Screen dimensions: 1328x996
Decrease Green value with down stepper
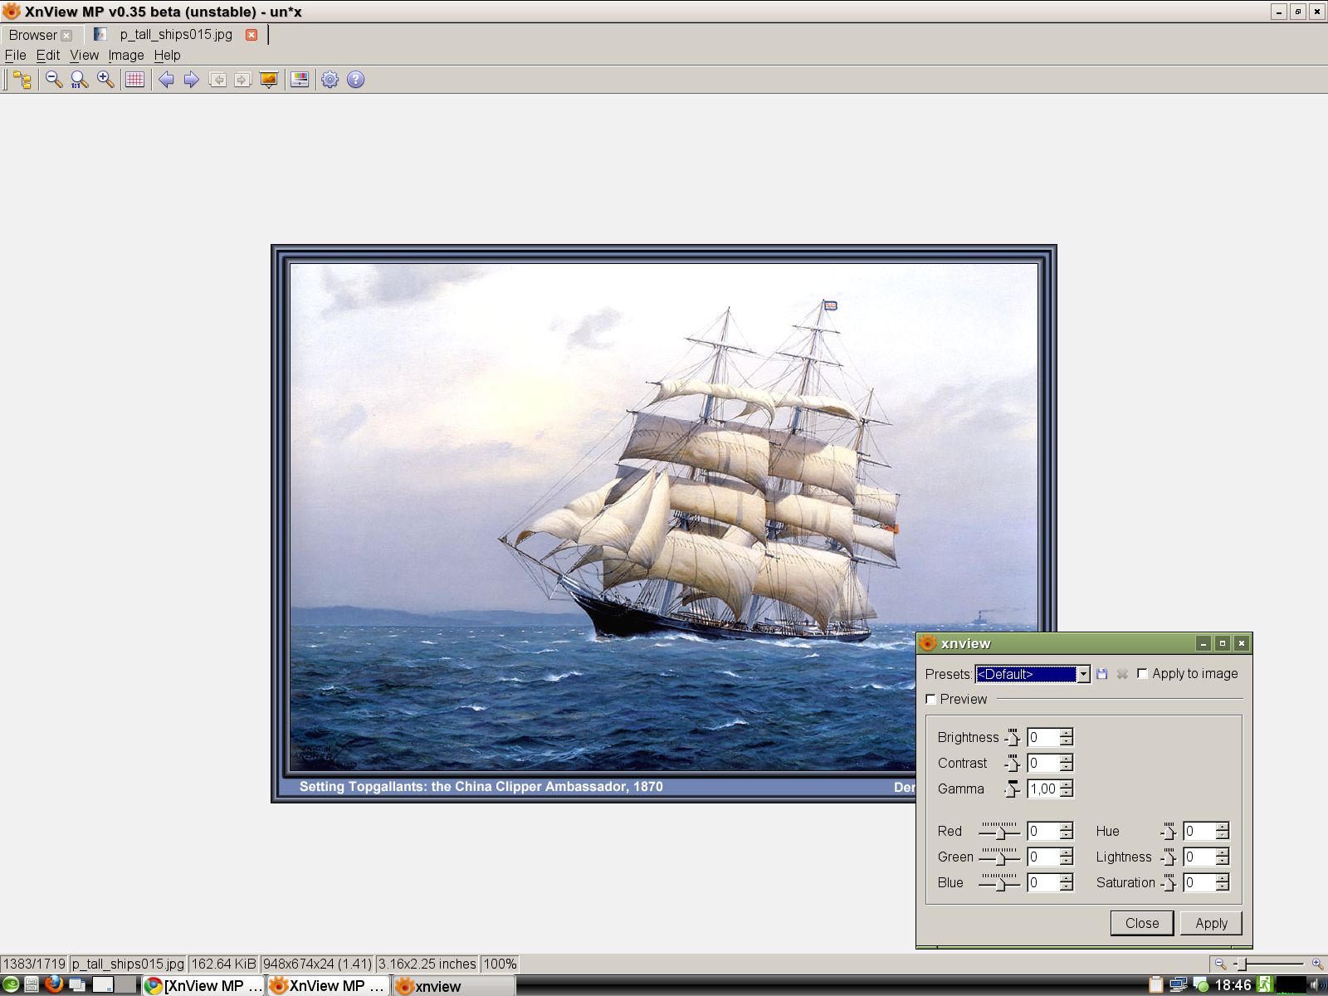click(1067, 862)
